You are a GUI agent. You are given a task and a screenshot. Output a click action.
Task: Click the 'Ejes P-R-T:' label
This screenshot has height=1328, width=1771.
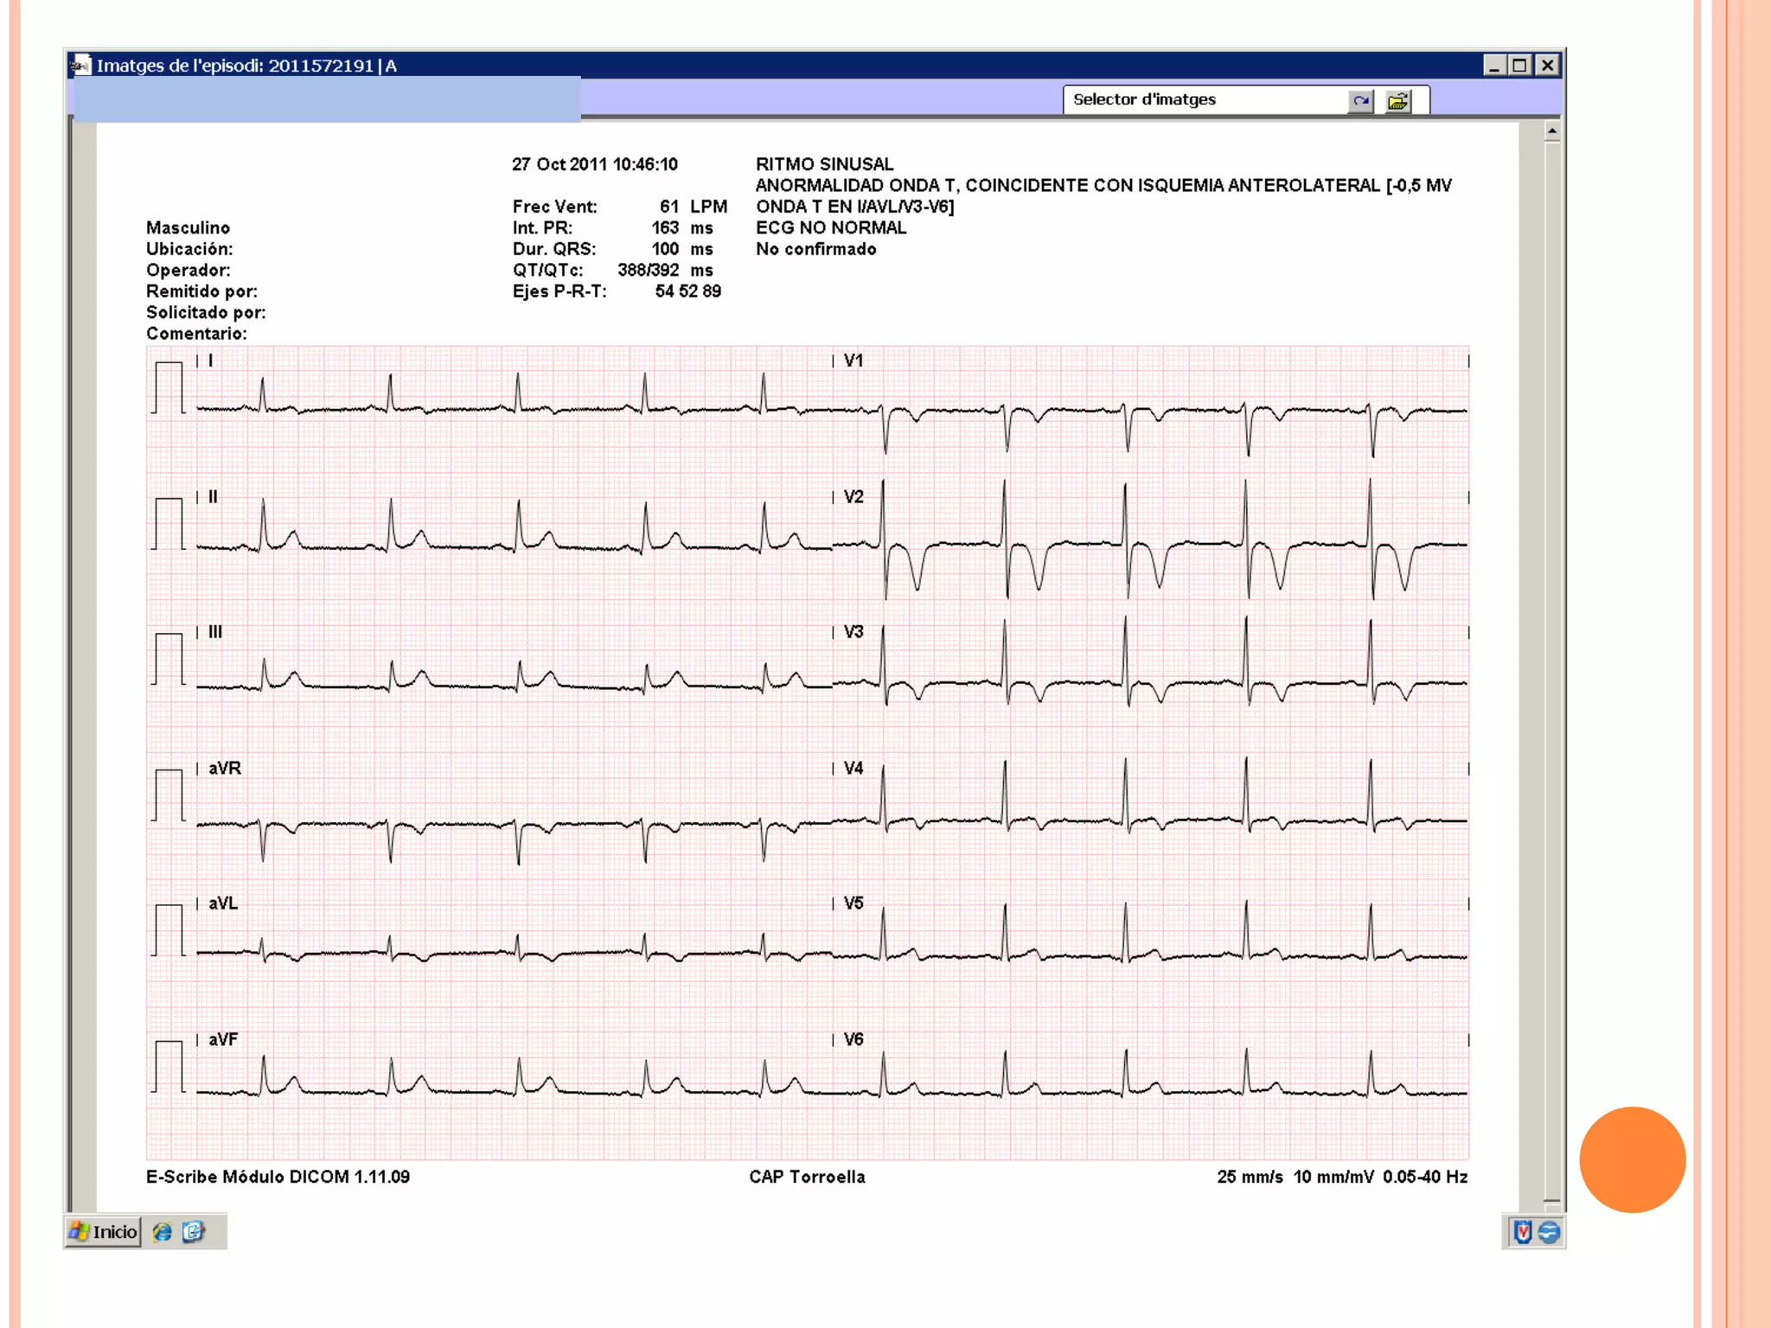(x=559, y=291)
